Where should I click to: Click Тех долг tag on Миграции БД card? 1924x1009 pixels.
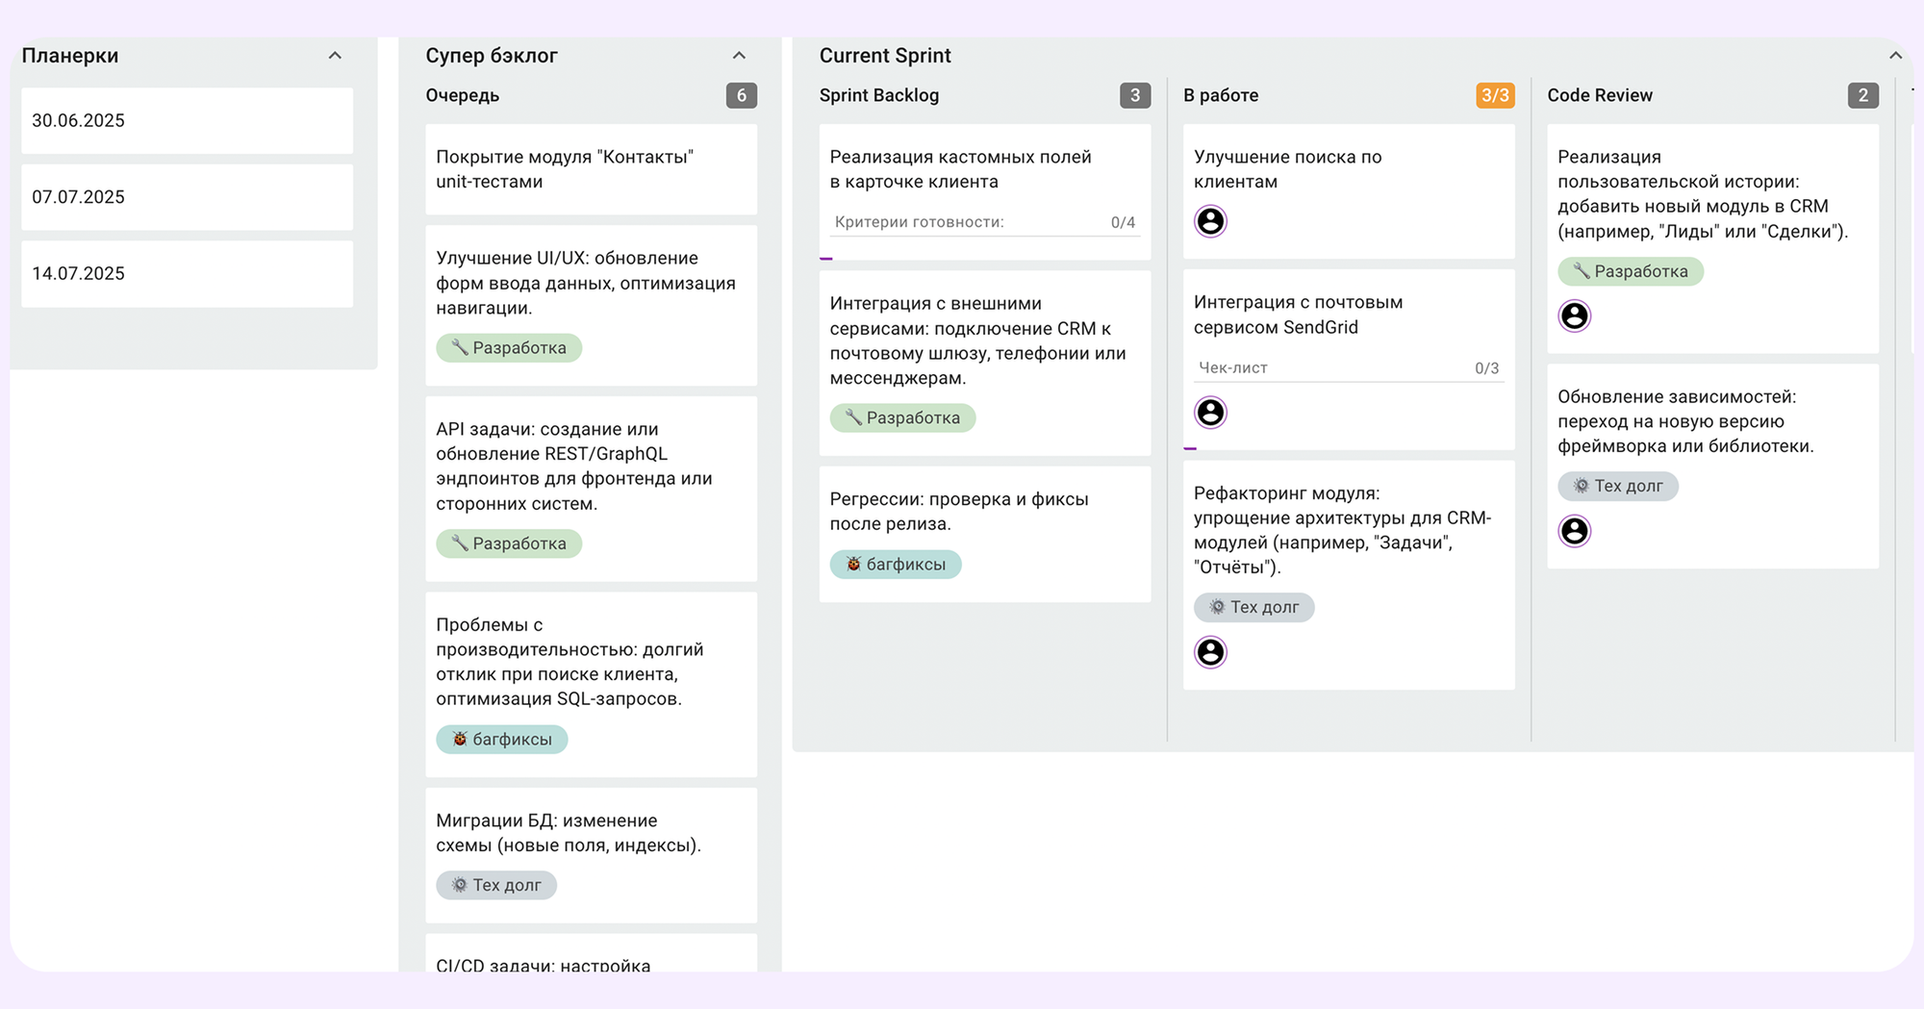tap(496, 885)
